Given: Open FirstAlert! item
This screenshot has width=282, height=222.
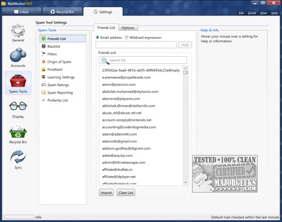Looking at the screenshot, I should point(63,69).
